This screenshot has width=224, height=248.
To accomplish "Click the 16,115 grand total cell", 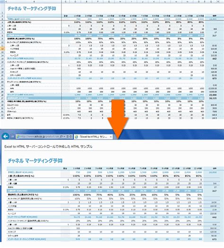I will coord(213,98).
